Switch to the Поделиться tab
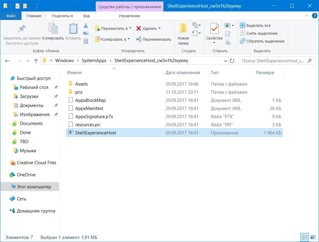Viewport: 319px width, 242px height. 62,16
